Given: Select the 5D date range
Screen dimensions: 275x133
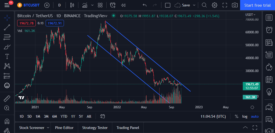Looking at the screenshot, I should [x=30, y=116].
